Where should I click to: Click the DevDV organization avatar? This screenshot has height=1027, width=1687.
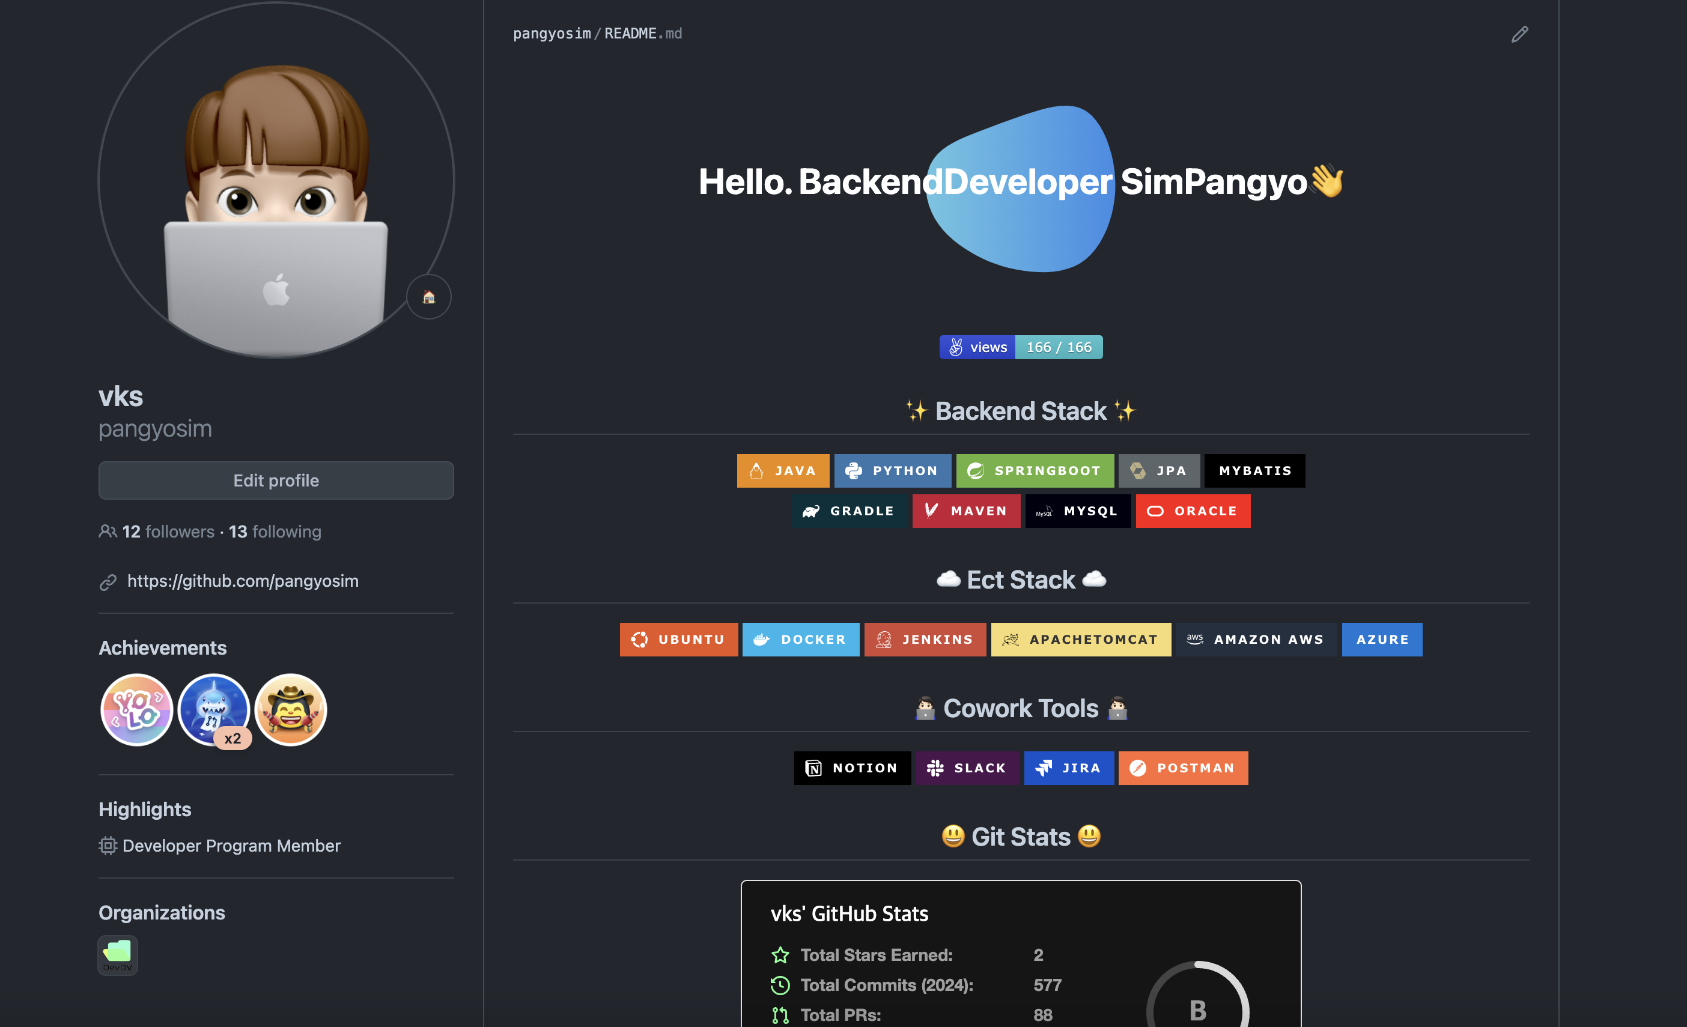[x=118, y=954]
